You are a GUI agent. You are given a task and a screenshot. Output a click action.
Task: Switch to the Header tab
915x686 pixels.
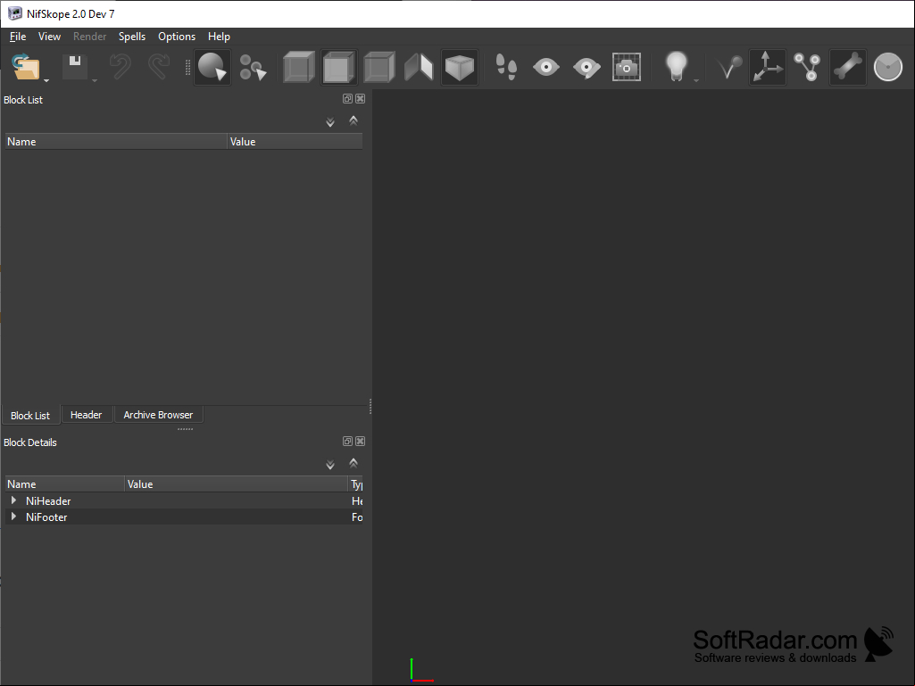click(x=87, y=415)
